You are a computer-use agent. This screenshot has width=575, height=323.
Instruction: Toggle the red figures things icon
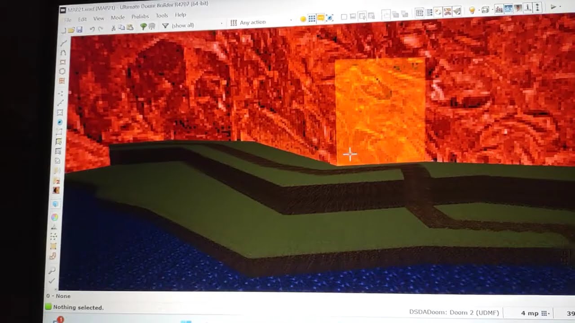coord(499,9)
